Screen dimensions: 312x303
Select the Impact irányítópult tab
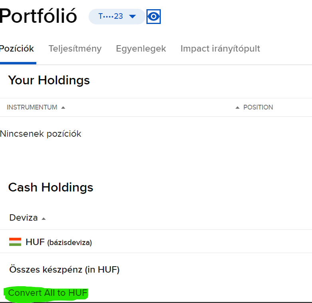(220, 49)
